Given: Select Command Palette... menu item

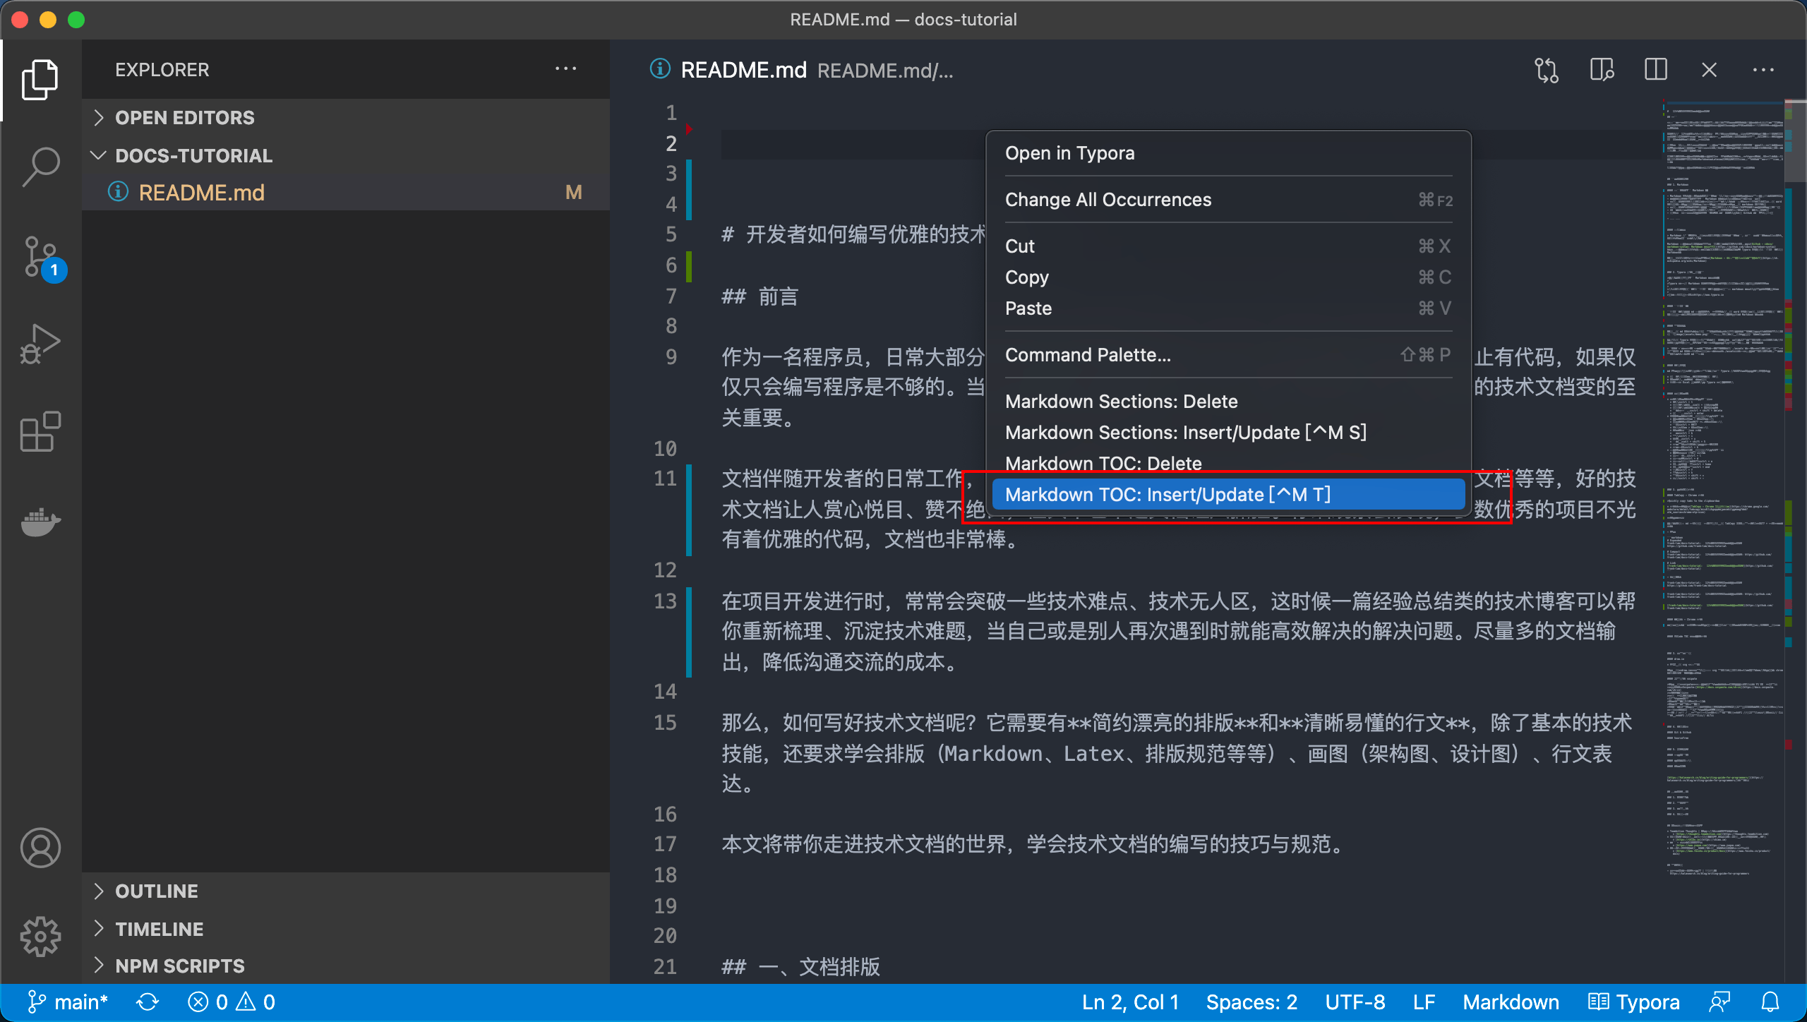Looking at the screenshot, I should [x=1088, y=355].
